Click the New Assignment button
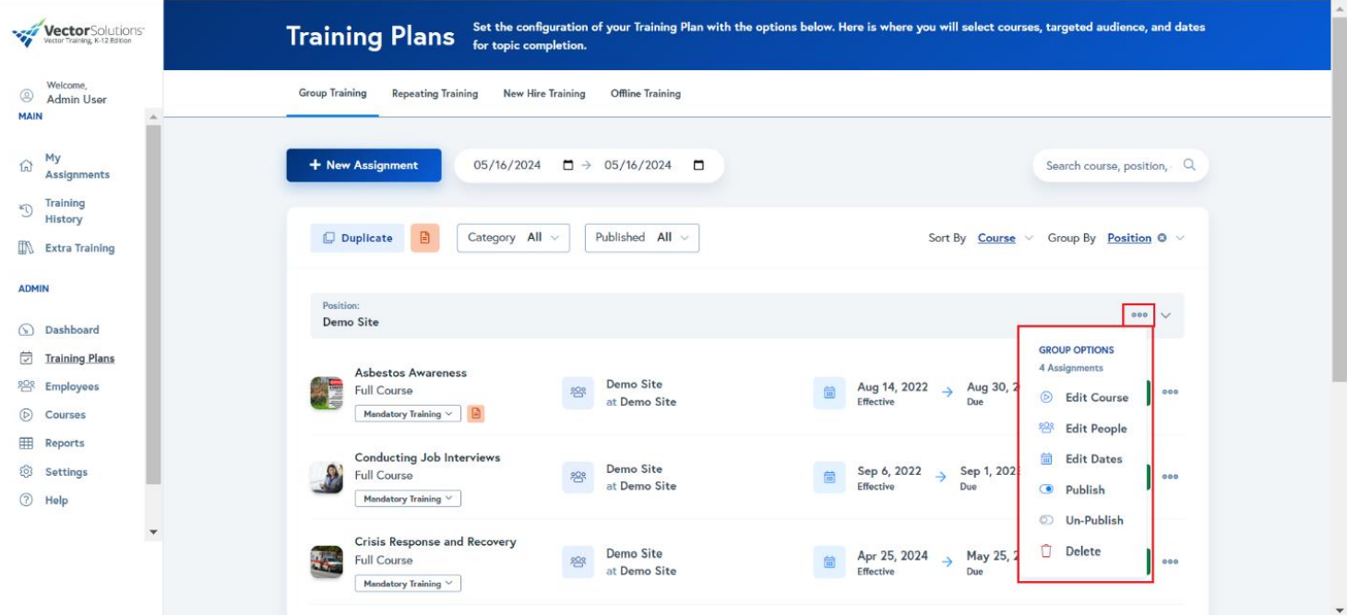The height and width of the screenshot is (616, 1347). [x=364, y=165]
